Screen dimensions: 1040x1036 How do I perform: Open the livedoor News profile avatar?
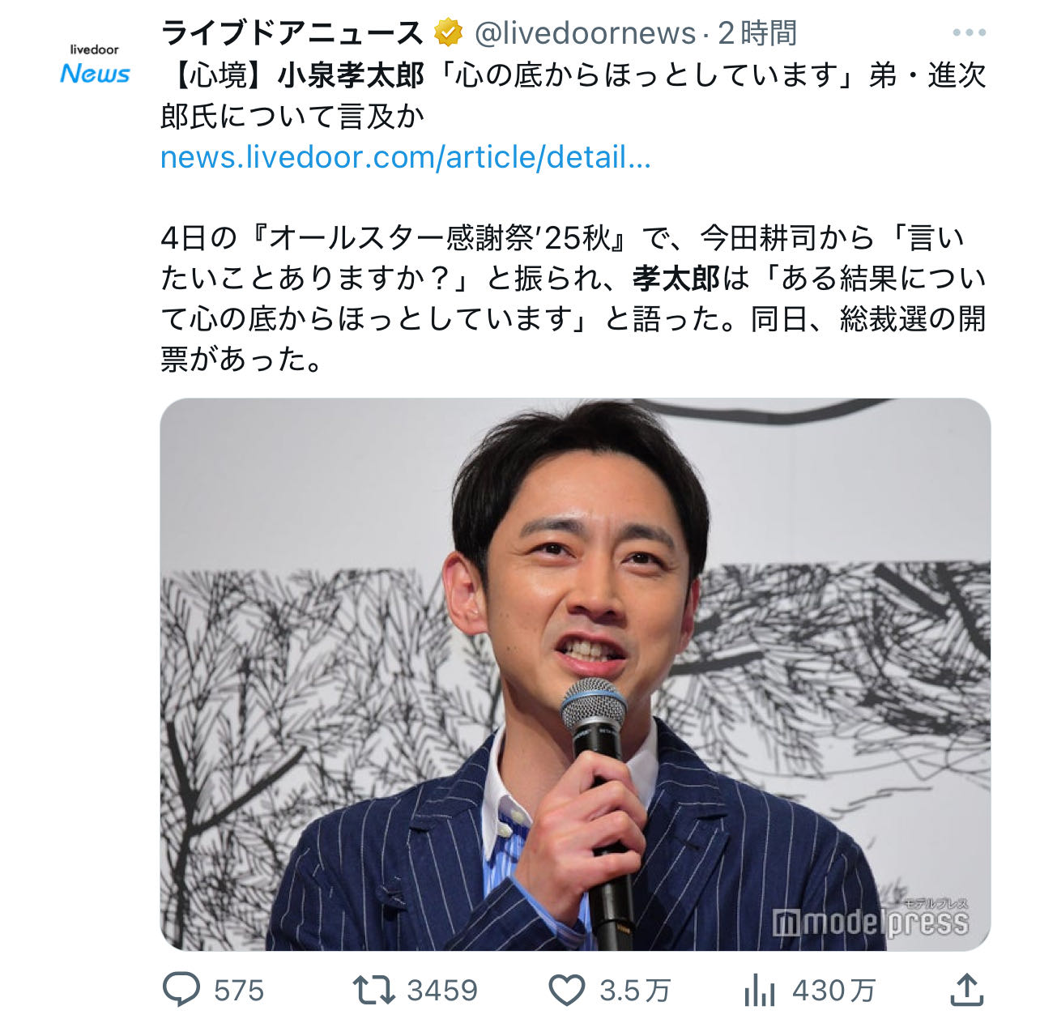[x=95, y=65]
